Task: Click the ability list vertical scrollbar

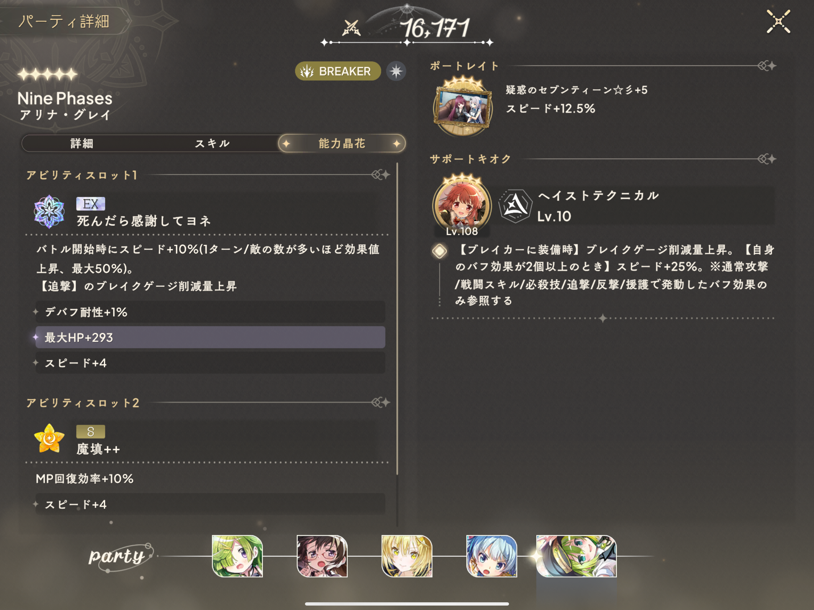Action: [x=397, y=318]
